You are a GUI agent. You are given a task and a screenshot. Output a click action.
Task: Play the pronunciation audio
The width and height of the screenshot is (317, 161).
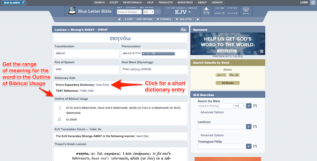144,54
